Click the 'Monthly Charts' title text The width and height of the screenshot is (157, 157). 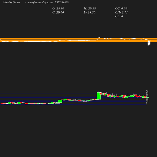pyautogui.click(x=12, y=3)
